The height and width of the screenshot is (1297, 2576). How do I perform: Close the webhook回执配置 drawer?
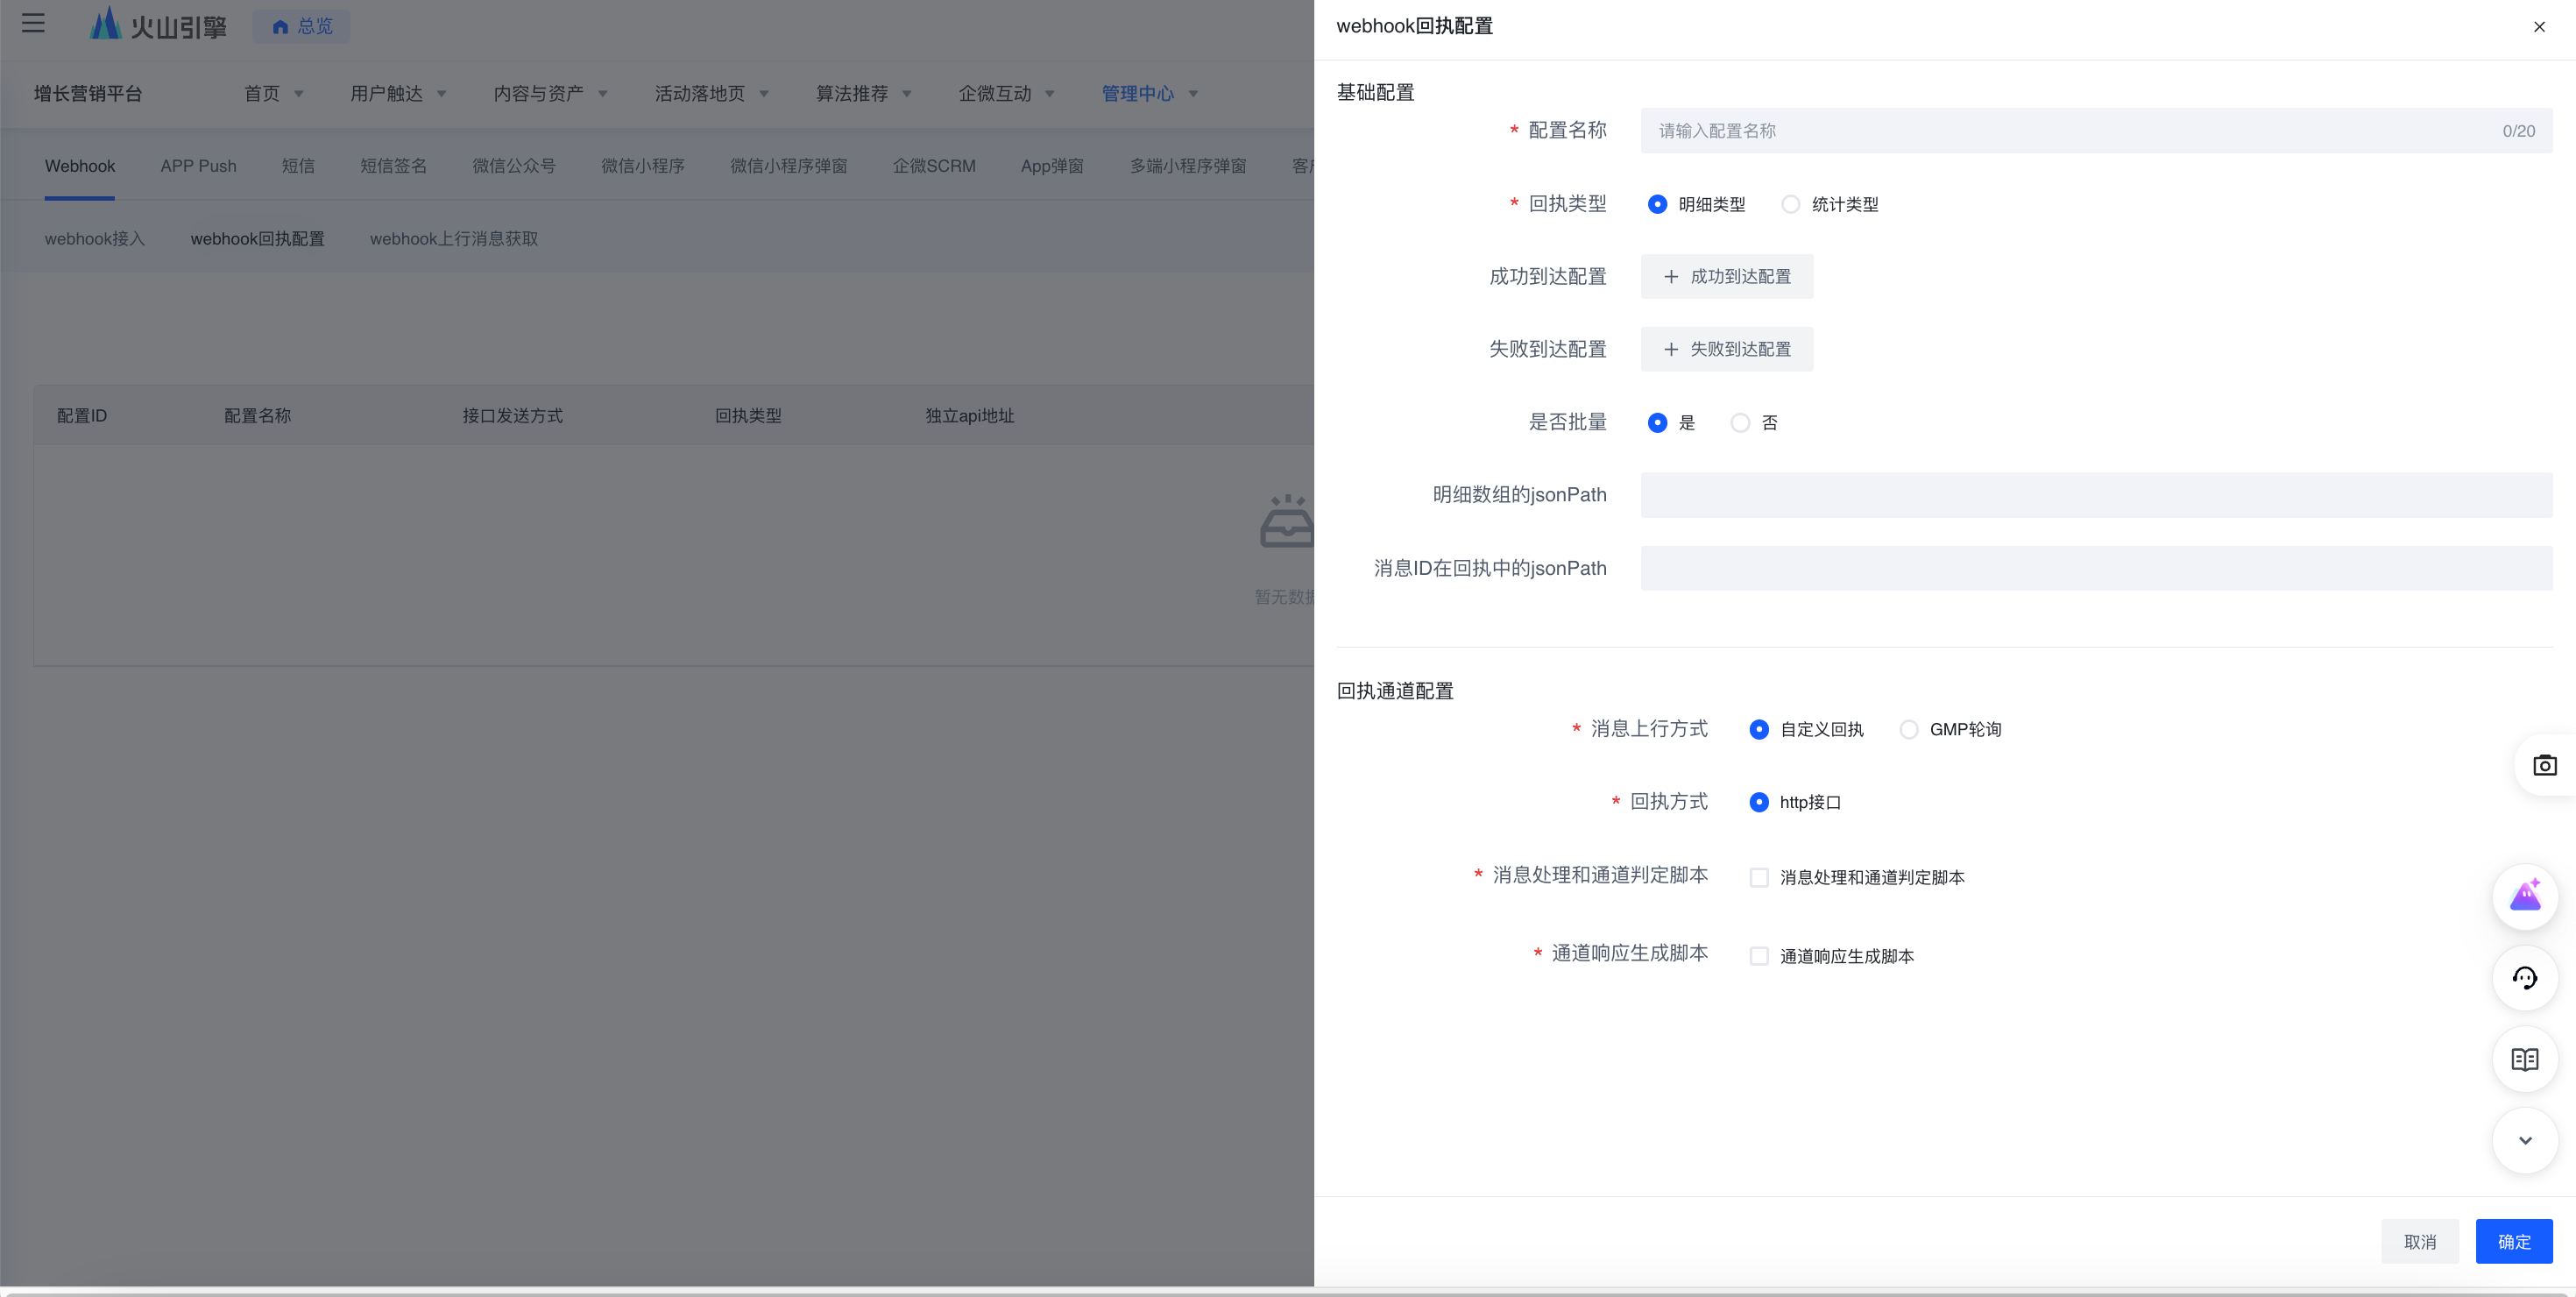(x=2539, y=27)
